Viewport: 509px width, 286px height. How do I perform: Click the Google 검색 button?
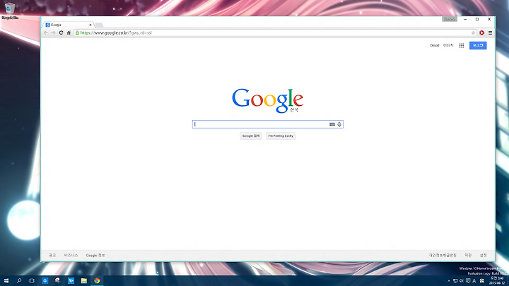[251, 136]
